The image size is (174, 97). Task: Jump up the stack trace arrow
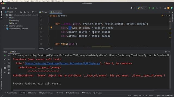click(9, 56)
